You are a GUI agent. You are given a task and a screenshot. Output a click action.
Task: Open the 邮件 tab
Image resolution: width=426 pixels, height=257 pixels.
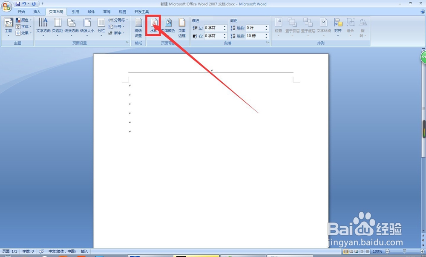(91, 12)
